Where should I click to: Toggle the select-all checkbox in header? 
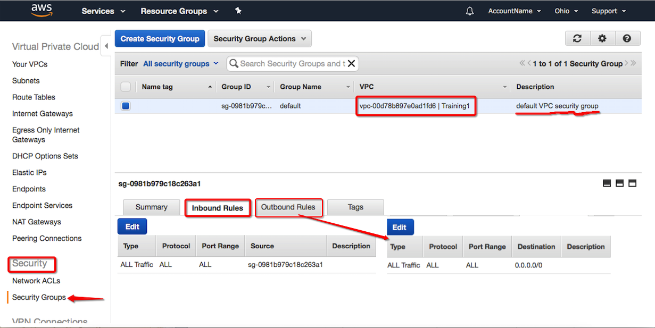tap(126, 87)
